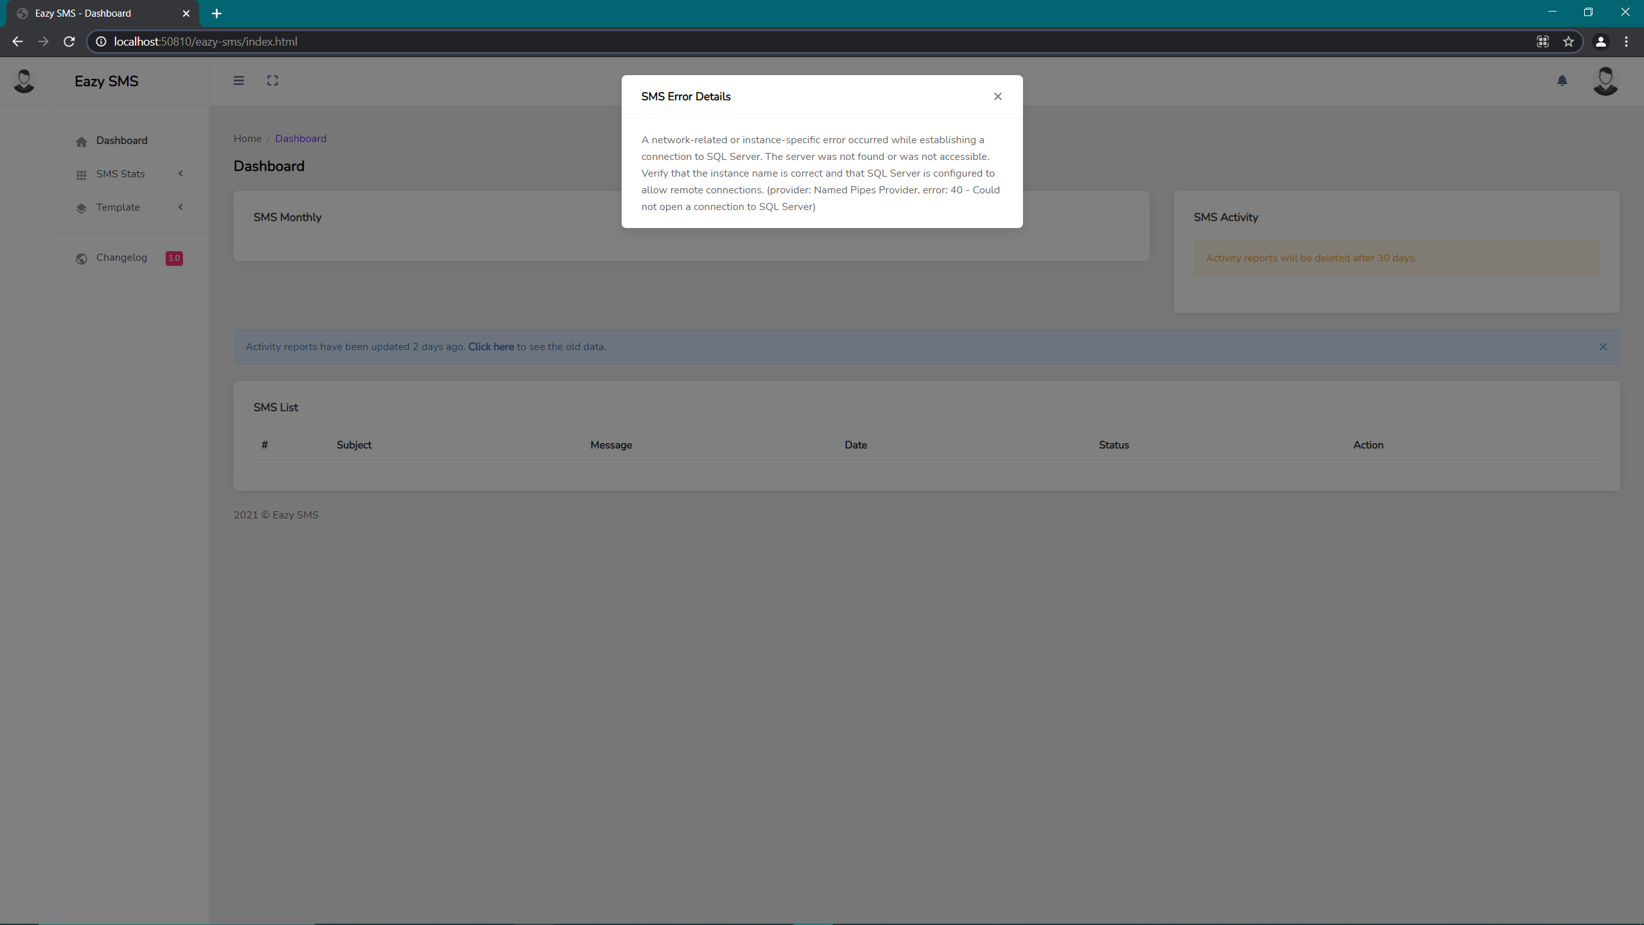The width and height of the screenshot is (1644, 925).
Task: Click the Home breadcrumb navigation item
Action: [x=247, y=139]
